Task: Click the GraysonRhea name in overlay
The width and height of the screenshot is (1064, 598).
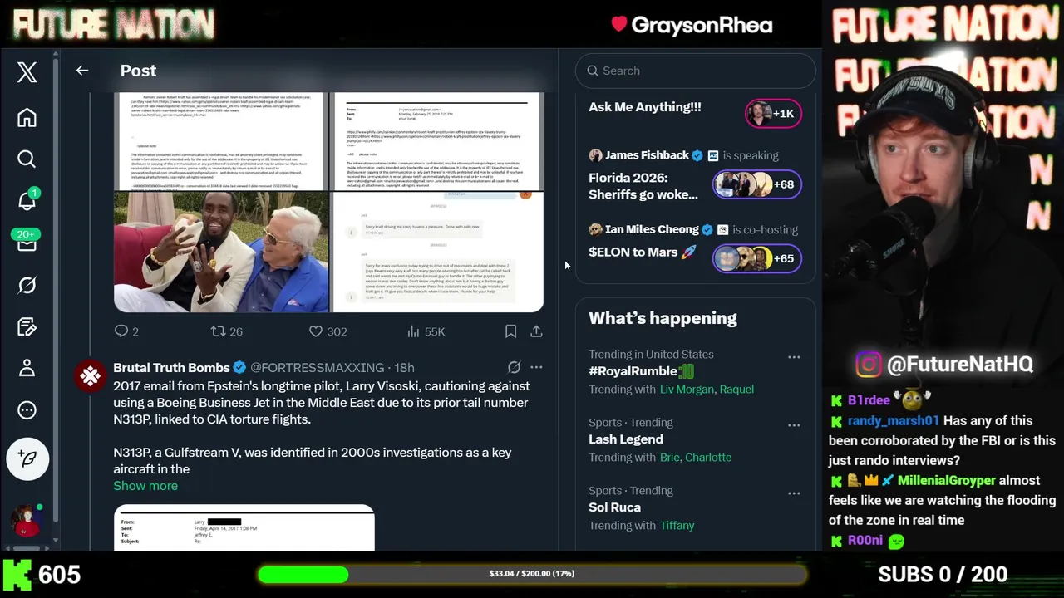Action: click(702, 25)
